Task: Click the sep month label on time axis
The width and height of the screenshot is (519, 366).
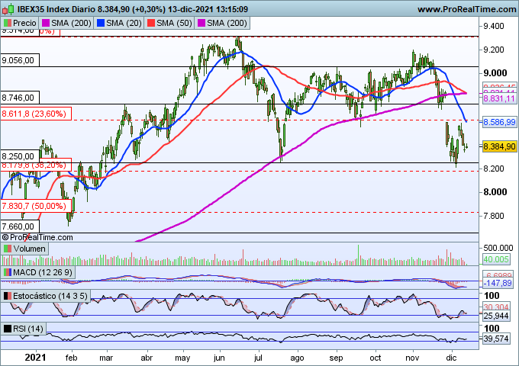Action: tap(336, 358)
